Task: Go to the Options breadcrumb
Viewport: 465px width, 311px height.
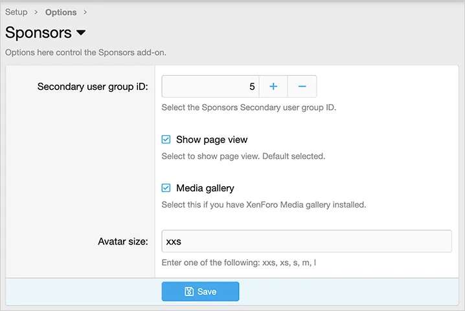Action: pos(61,12)
